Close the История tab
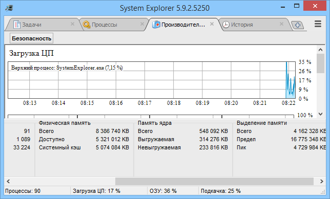 click(281, 24)
